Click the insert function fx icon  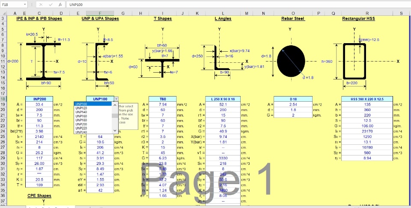60,4
